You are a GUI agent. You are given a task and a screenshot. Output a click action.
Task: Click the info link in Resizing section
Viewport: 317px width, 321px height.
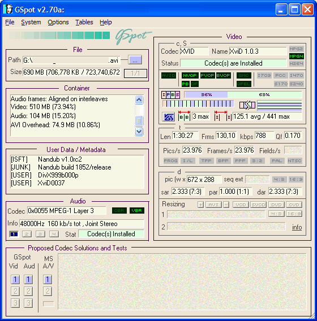click(x=297, y=227)
